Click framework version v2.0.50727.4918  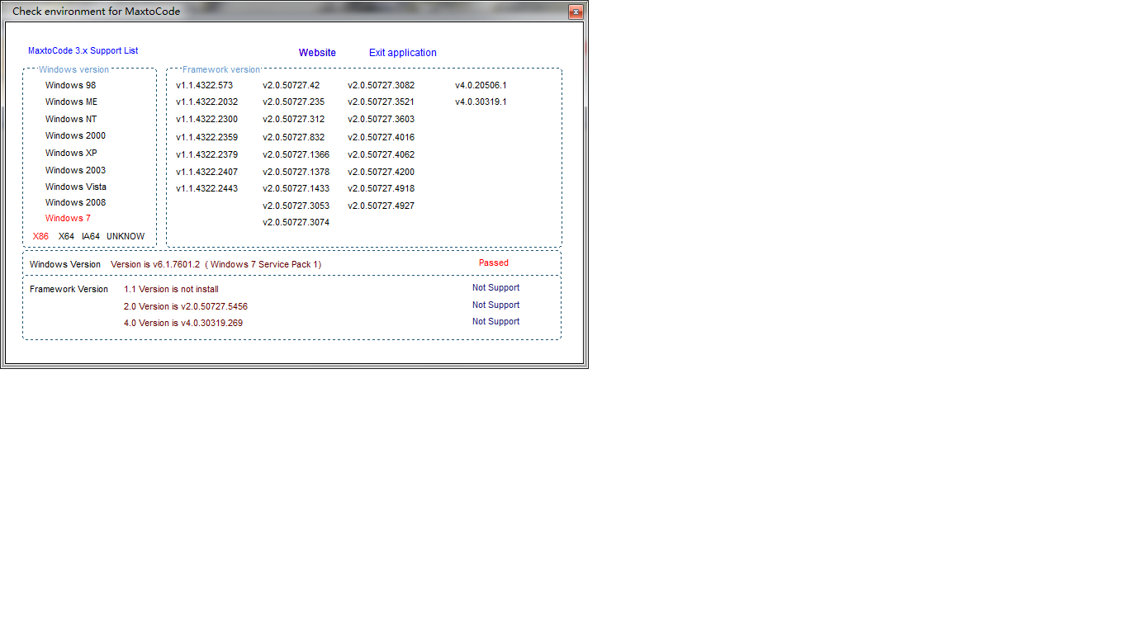(382, 188)
